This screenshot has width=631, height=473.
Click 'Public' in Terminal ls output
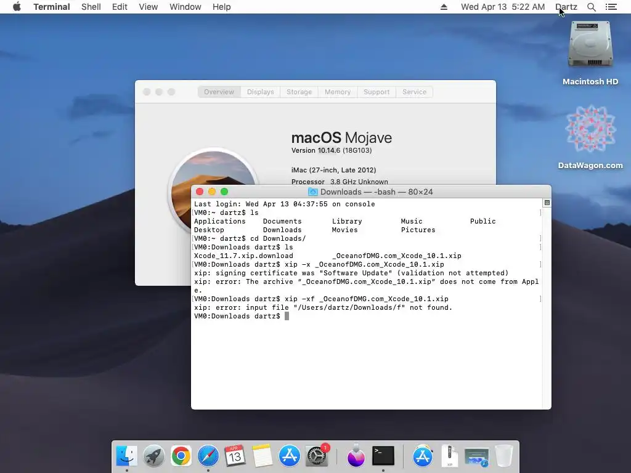(482, 221)
